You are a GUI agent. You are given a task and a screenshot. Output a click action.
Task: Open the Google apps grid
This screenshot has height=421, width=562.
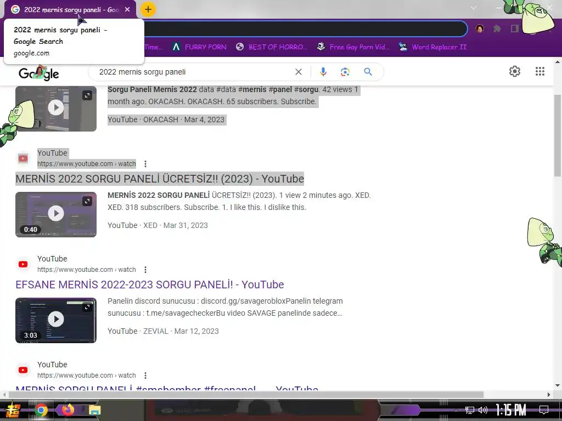(x=540, y=71)
